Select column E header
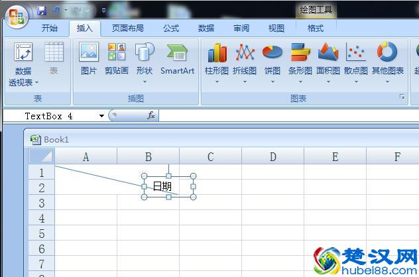The width and height of the screenshot is (419, 277). click(335, 156)
